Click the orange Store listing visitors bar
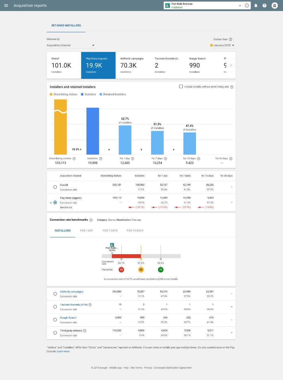 click(60, 127)
